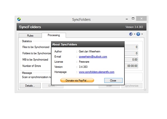
Task: Expand the dropdown arrow beside the gear icon
Action: pyautogui.click(x=135, y=34)
